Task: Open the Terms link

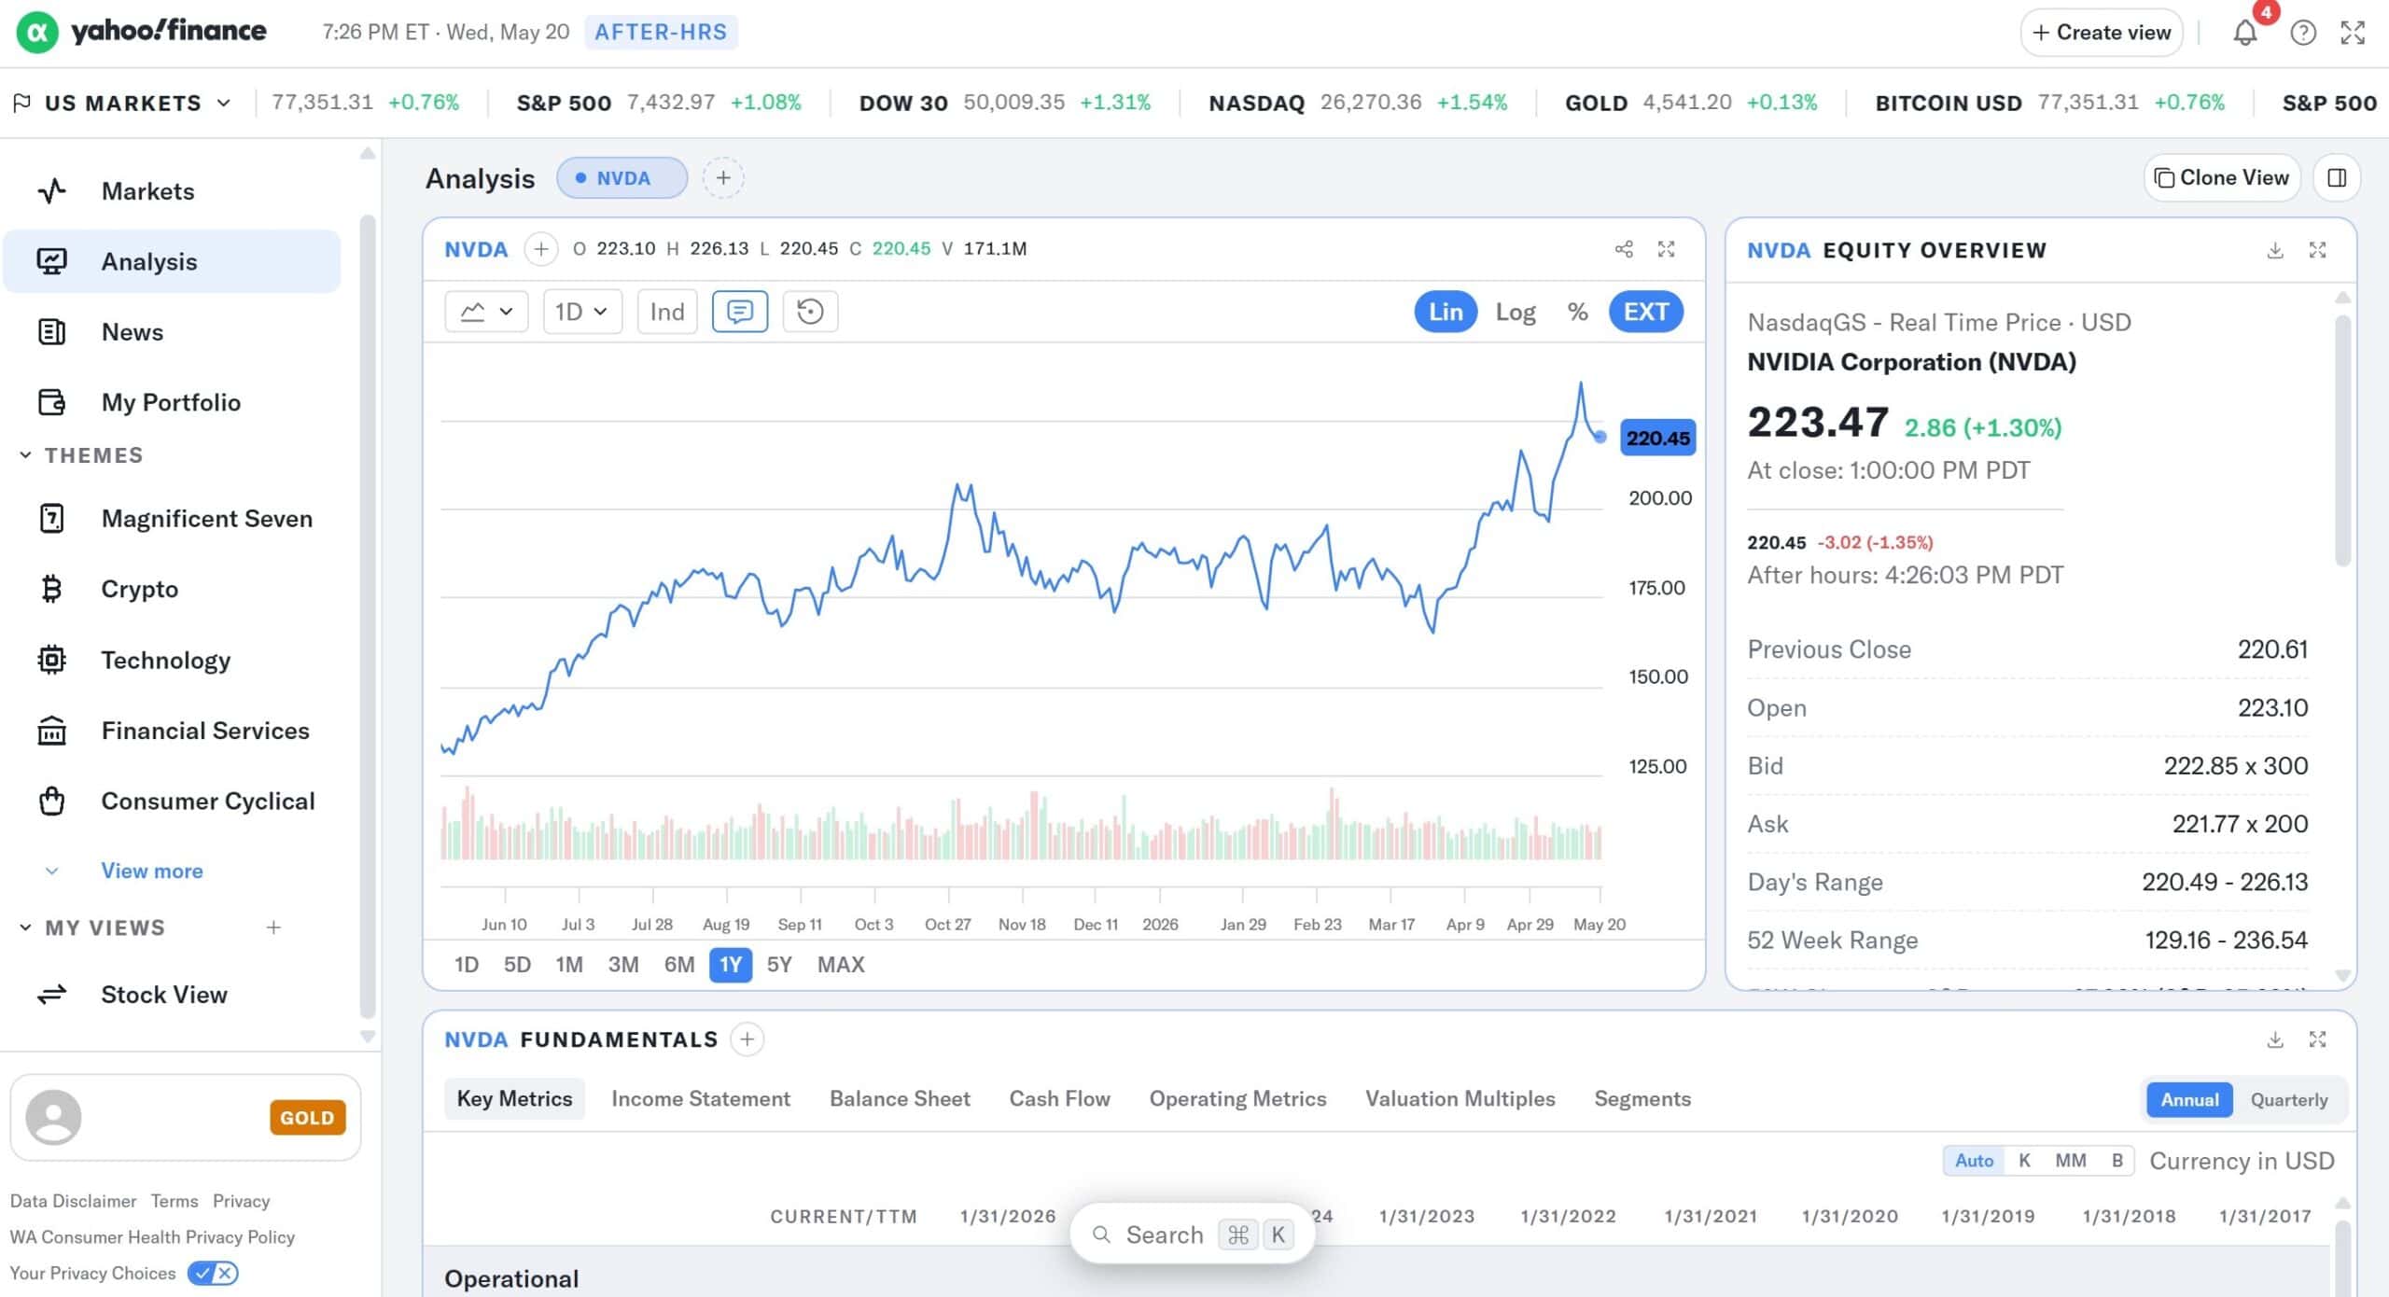Action: [175, 1201]
